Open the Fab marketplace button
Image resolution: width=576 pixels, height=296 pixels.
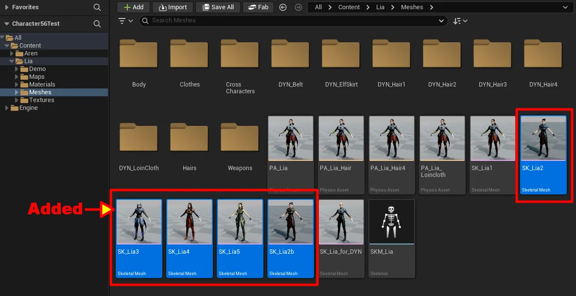point(258,7)
